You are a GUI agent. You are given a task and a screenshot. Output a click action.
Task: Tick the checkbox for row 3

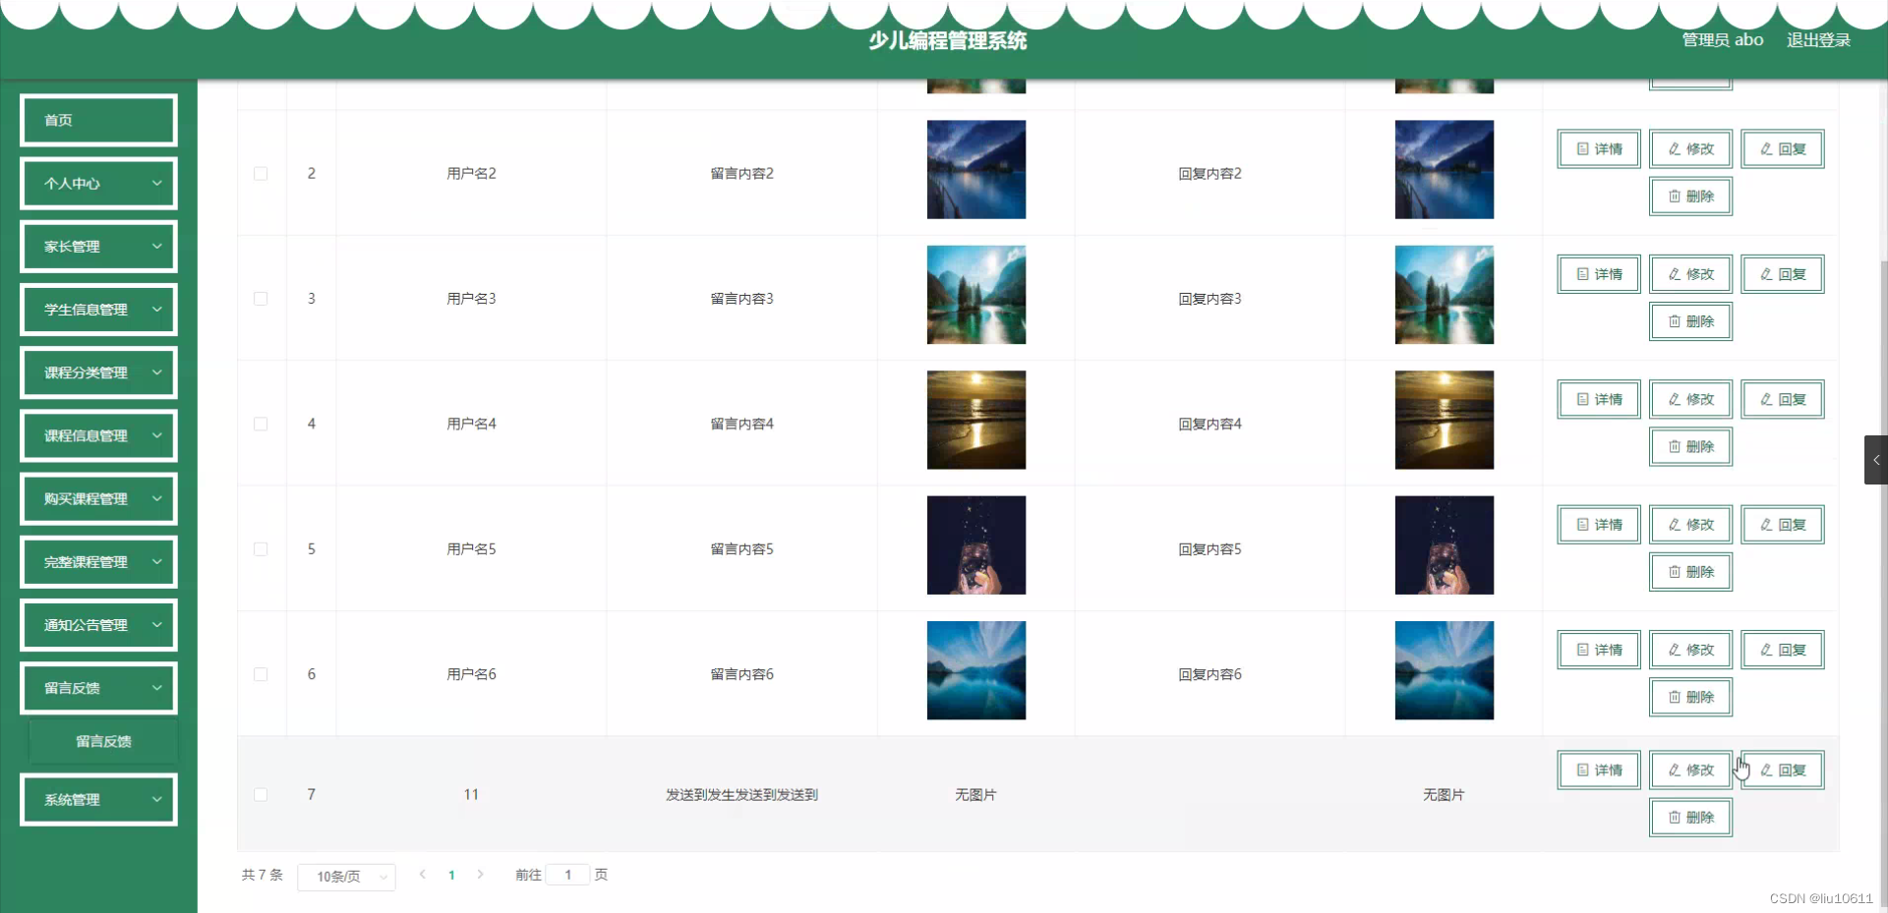[261, 299]
